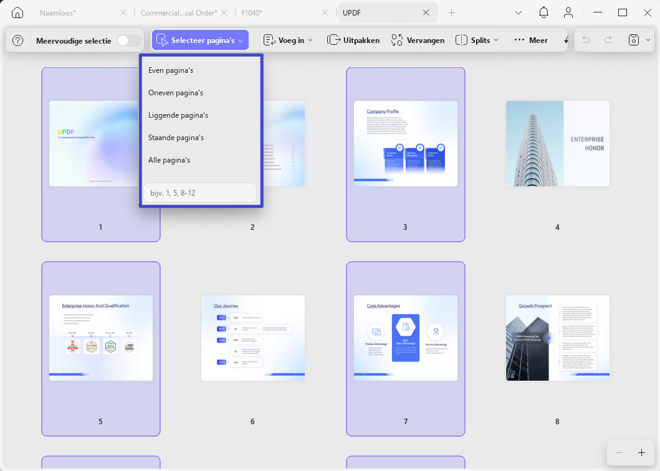This screenshot has width=660, height=471.
Task: Select page 6 Our Journey thumbnail
Action: pyautogui.click(x=253, y=338)
